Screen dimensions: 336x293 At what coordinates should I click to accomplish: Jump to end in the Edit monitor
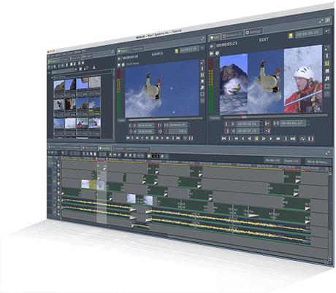[293, 138]
